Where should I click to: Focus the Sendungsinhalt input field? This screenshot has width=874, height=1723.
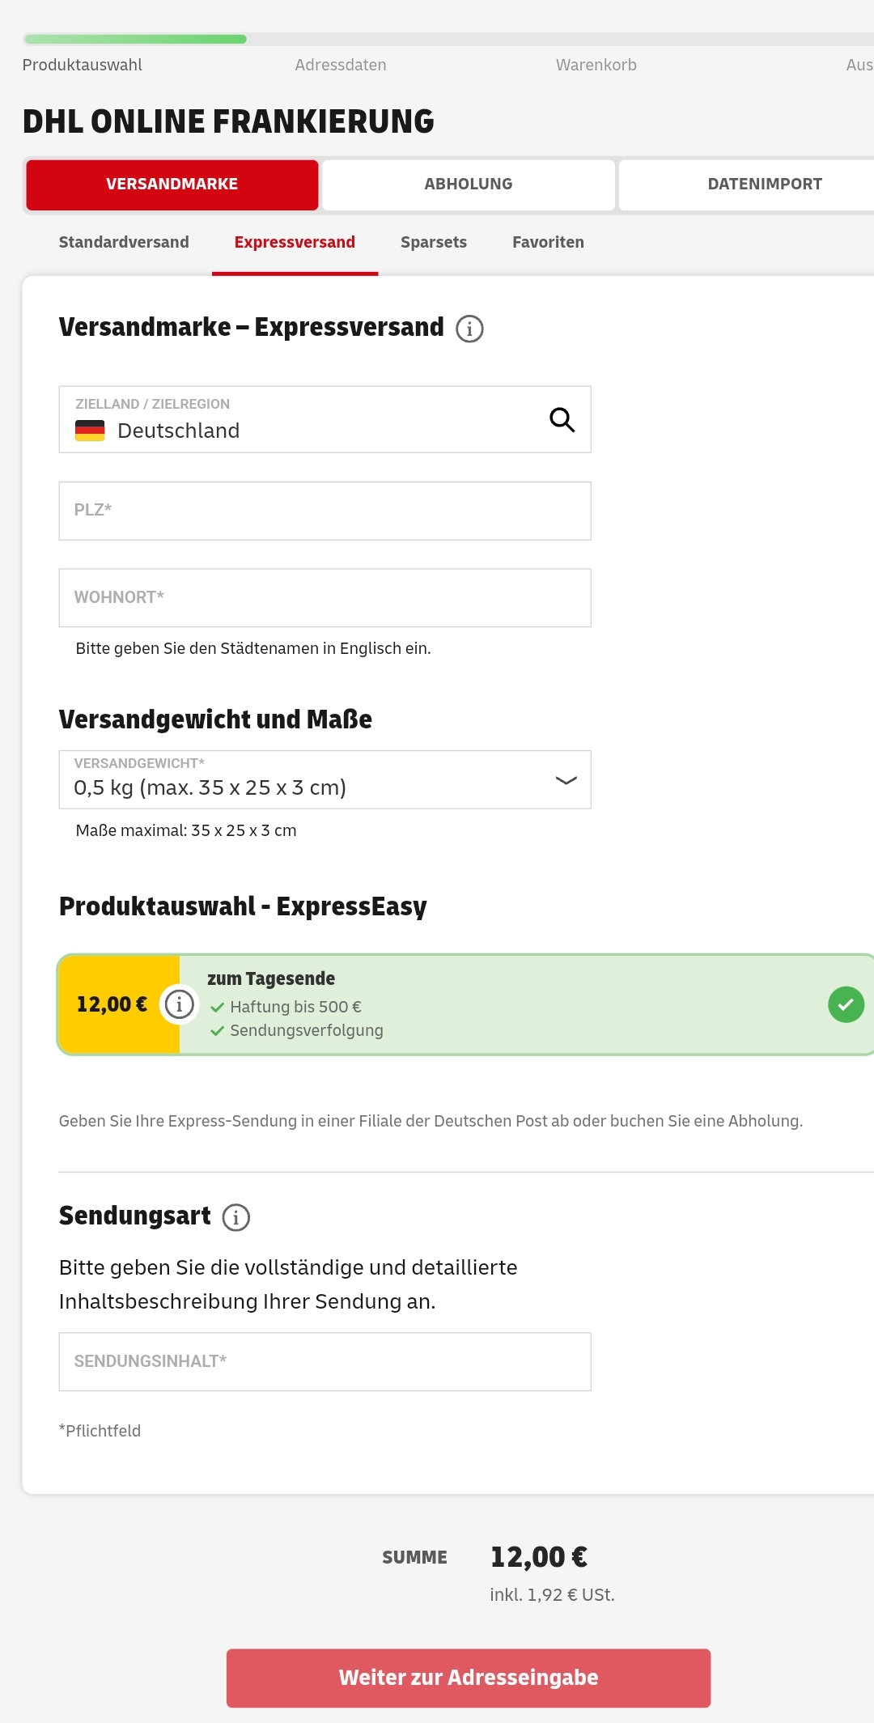[x=325, y=1361]
